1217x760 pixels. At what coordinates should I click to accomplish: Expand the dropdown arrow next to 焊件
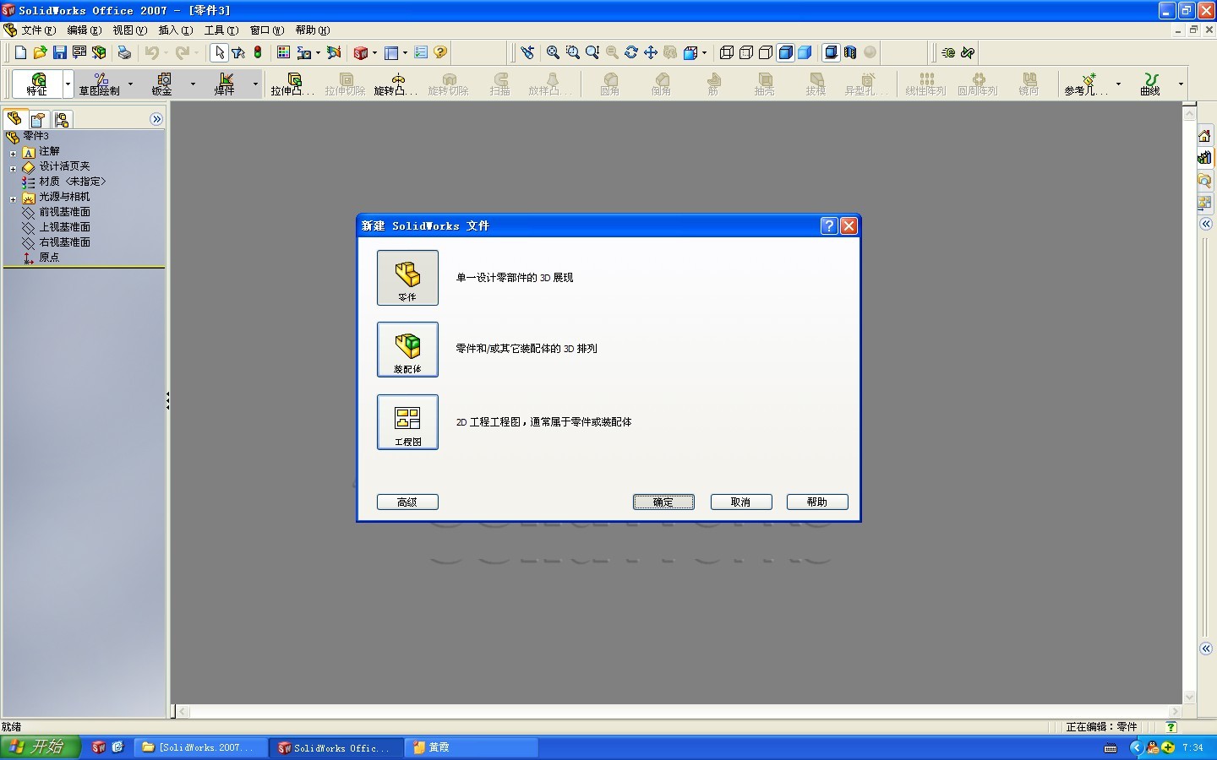tap(255, 84)
